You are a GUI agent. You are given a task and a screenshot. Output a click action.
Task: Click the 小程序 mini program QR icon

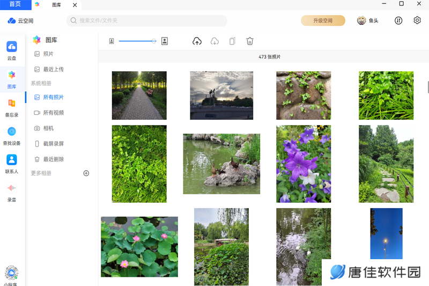(11, 273)
